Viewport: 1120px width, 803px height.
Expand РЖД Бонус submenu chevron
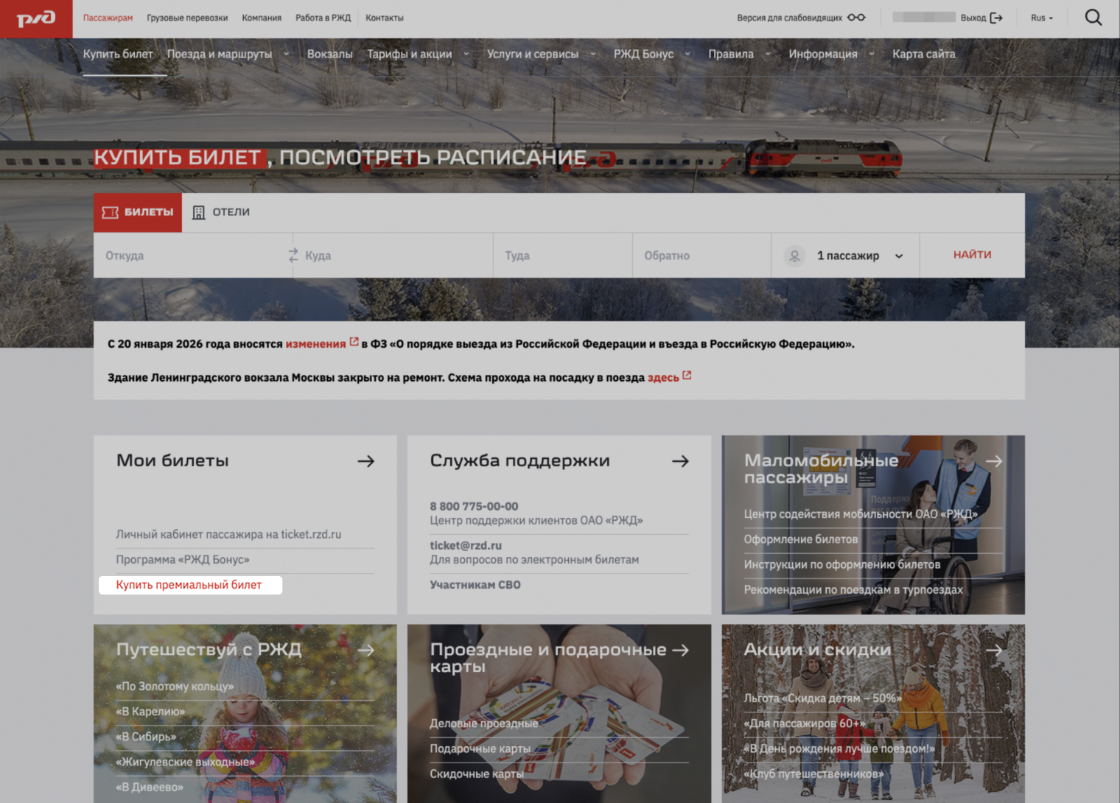click(x=687, y=54)
